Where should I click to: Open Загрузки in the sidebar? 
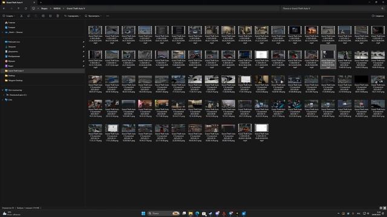[12, 47]
